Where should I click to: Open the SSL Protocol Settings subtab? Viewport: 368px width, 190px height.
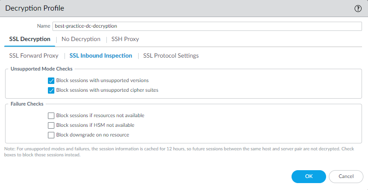(171, 56)
